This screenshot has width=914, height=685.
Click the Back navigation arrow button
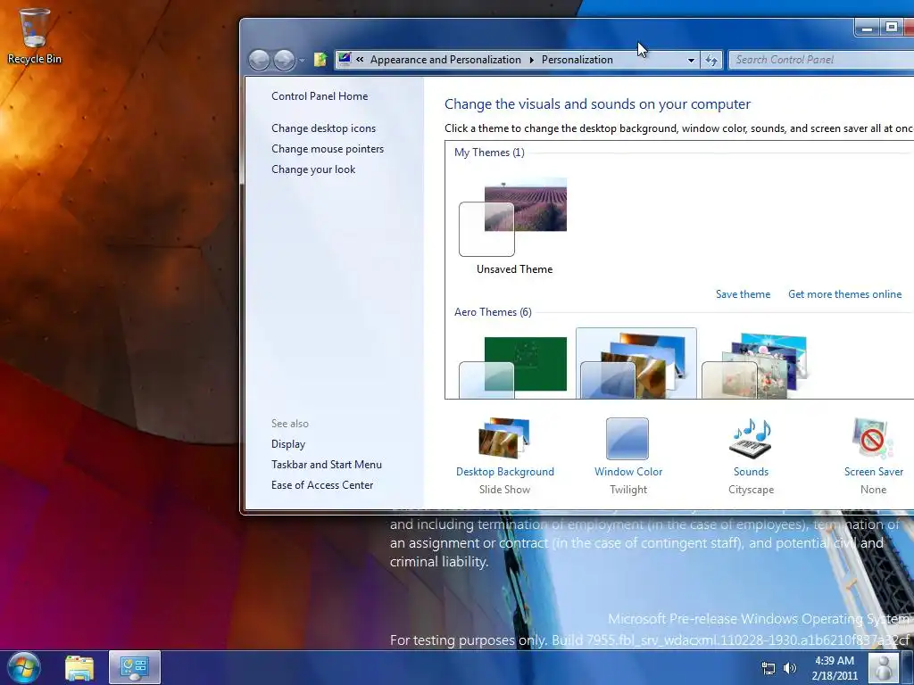coord(259,60)
